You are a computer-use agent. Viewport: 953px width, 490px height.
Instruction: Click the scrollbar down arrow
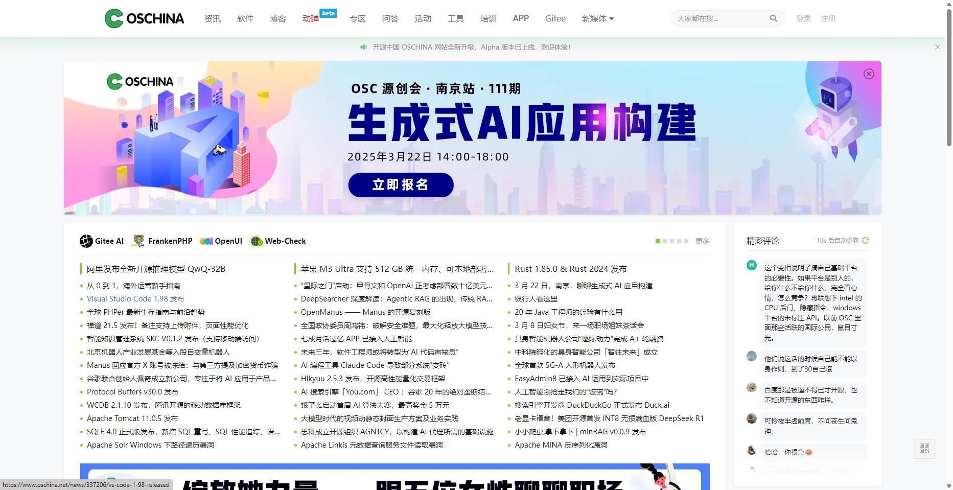pos(948,486)
